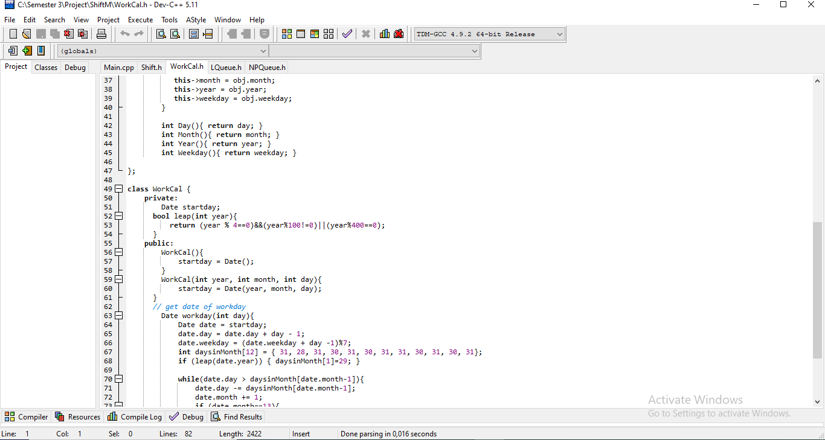Click the Debug checkmark toolbar icon
This screenshot has width=825, height=440.
pyautogui.click(x=347, y=34)
